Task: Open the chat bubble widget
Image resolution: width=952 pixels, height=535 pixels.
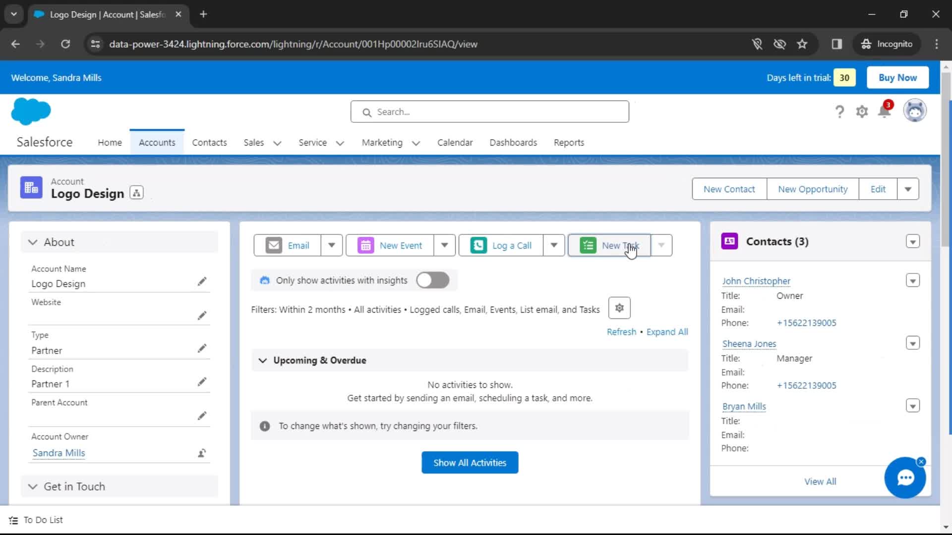Action: 905,478
